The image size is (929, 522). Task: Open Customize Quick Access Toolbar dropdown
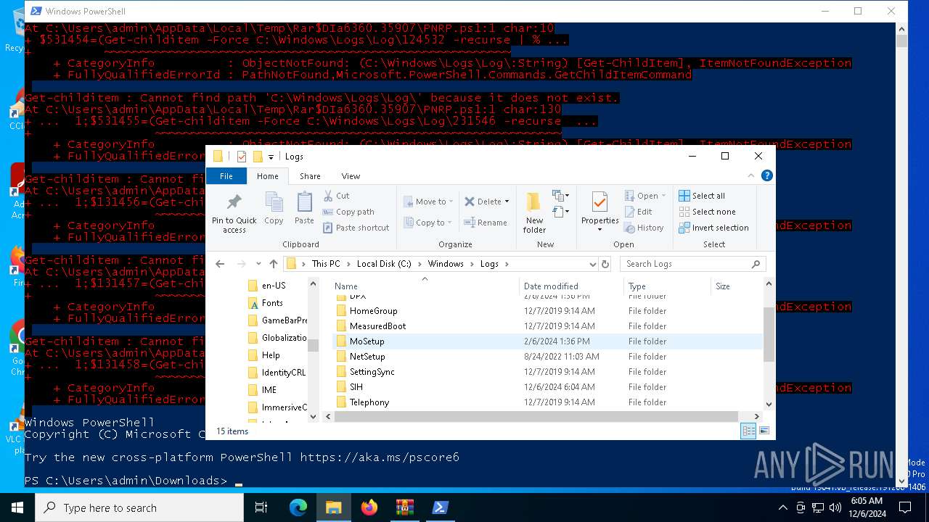click(271, 157)
